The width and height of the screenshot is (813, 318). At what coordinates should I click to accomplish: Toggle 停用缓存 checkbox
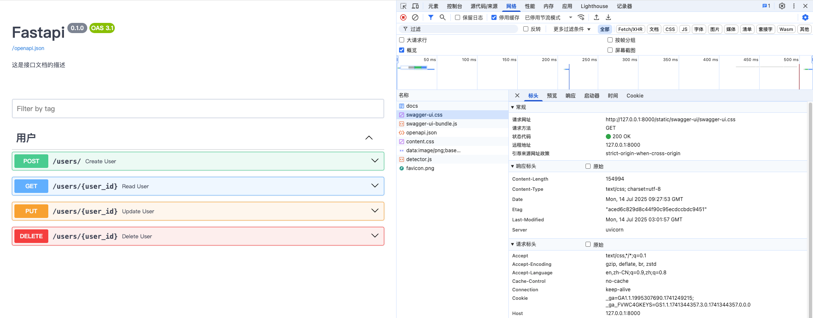(494, 17)
